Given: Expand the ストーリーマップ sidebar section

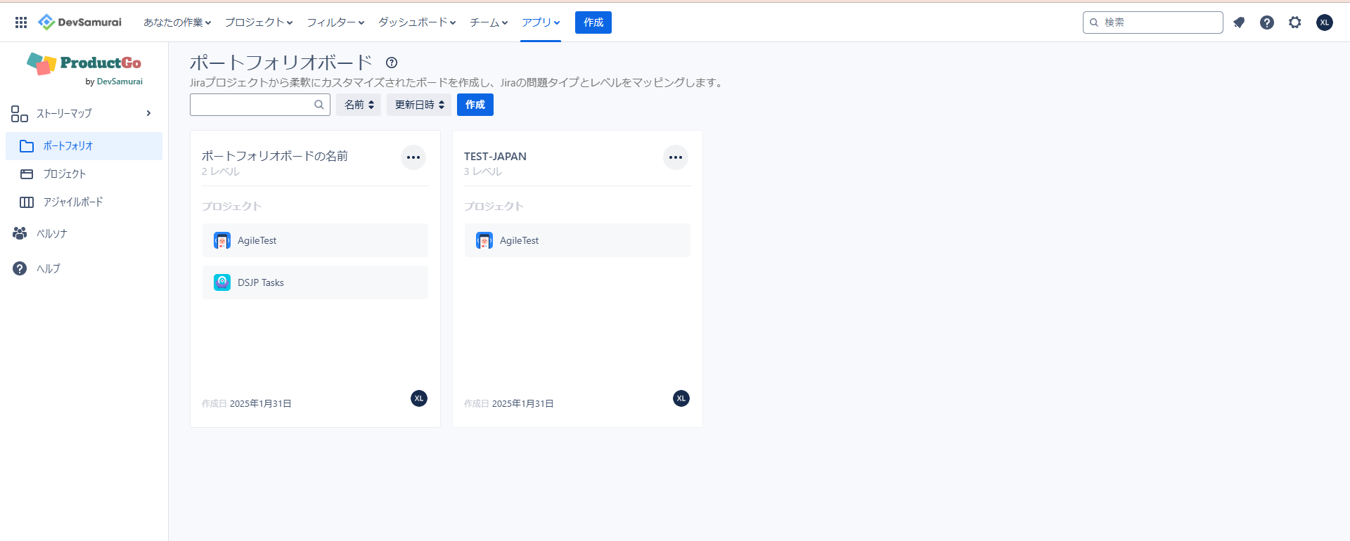Looking at the screenshot, I should (x=148, y=113).
